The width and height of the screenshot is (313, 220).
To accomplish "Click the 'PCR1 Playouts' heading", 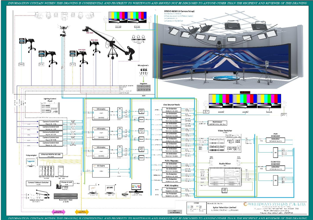I will coord(172,161).
